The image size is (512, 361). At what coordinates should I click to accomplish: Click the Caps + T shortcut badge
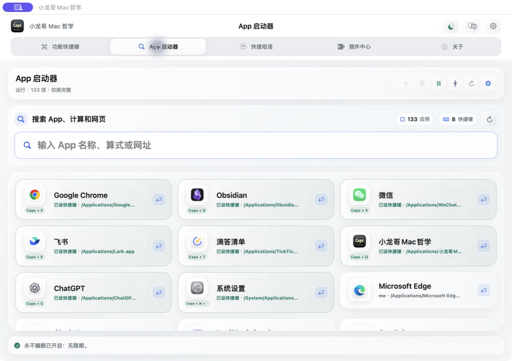[197, 257]
